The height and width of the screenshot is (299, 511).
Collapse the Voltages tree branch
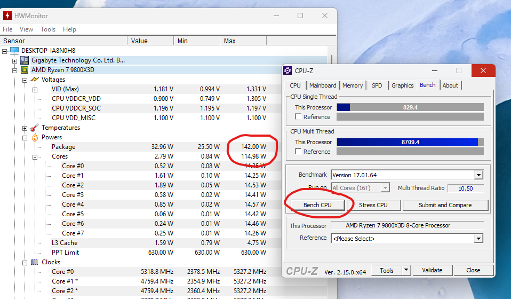25,80
